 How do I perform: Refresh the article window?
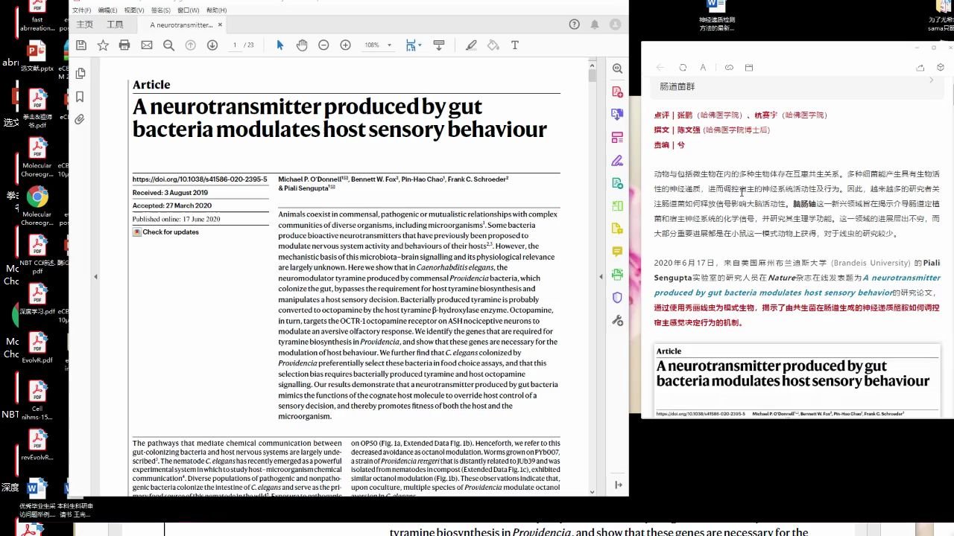683,68
